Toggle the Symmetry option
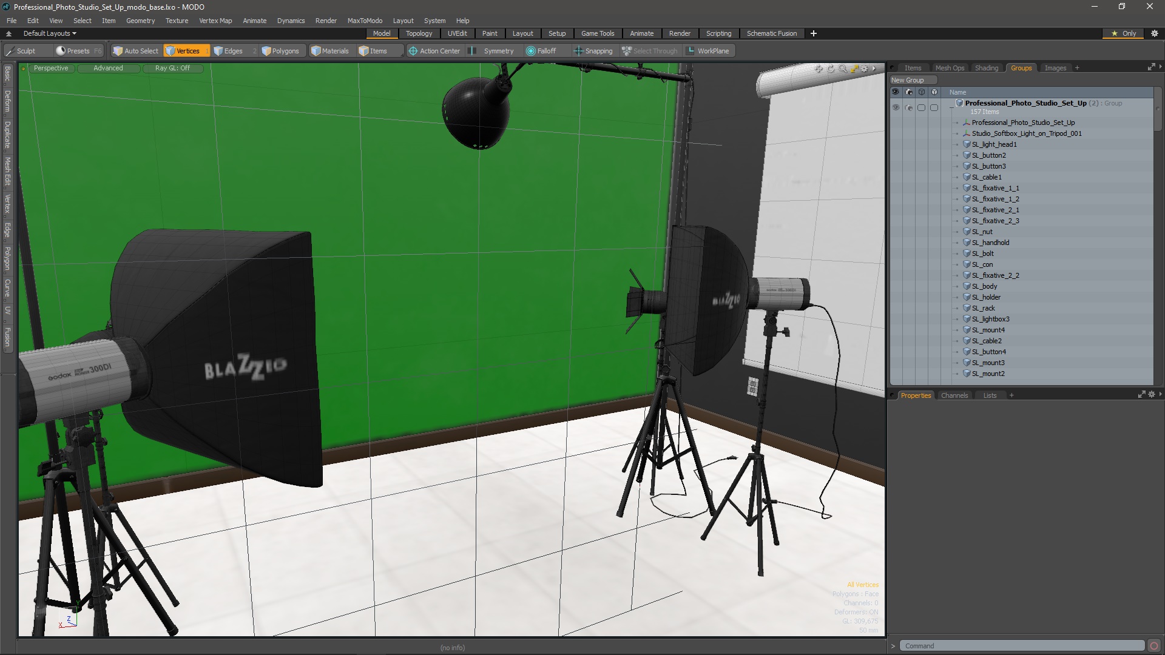Viewport: 1165px width, 655px height. 493,51
